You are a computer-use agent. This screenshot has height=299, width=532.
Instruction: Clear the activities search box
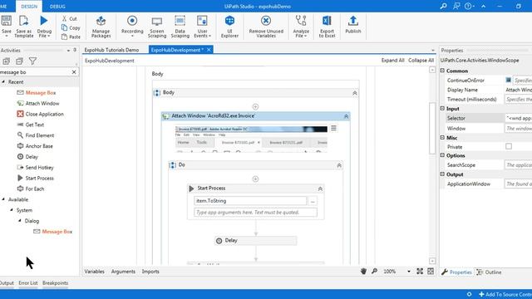74,72
